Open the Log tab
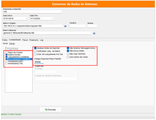156x120 pixels. 42,40
